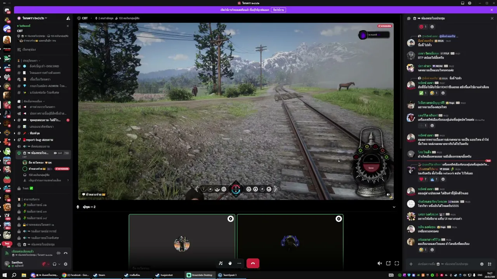Open the report-bug-สอบถาม channel

click(43, 140)
